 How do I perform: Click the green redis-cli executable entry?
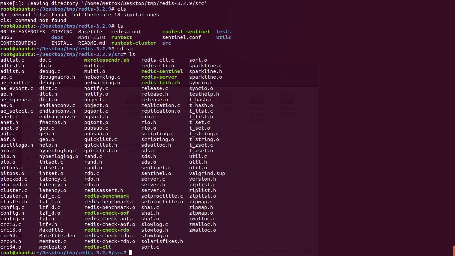98,247
